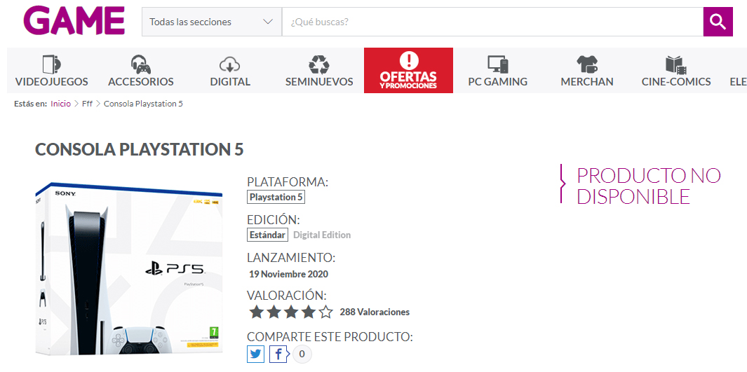The image size is (747, 372).
Task: Go to the Inicio breadcrumb link
Action: coord(60,104)
